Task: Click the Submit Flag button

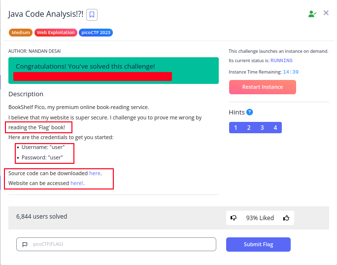Action: (x=258, y=244)
